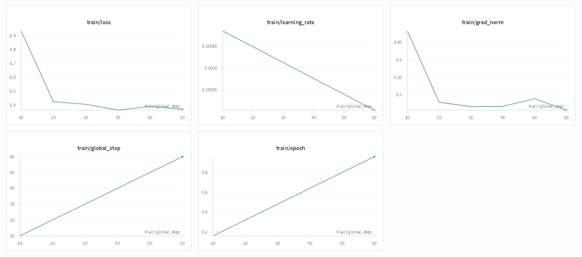
Task: Select the end point marker of train/learning_rate line
Action: tap(374, 110)
